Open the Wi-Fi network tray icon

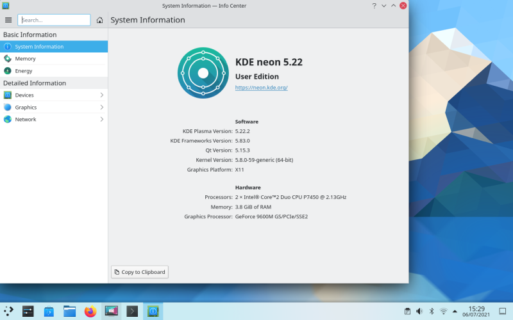point(443,311)
